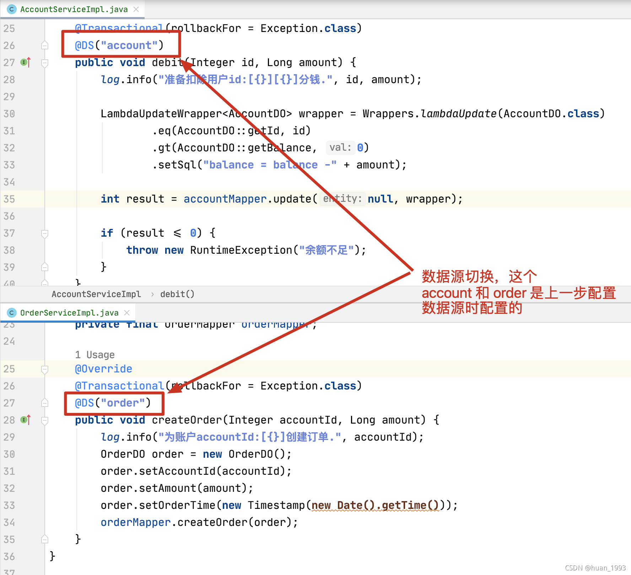Screen dimensions: 631x575
Task: Toggle fold end marker at line 39
Action: point(45,267)
